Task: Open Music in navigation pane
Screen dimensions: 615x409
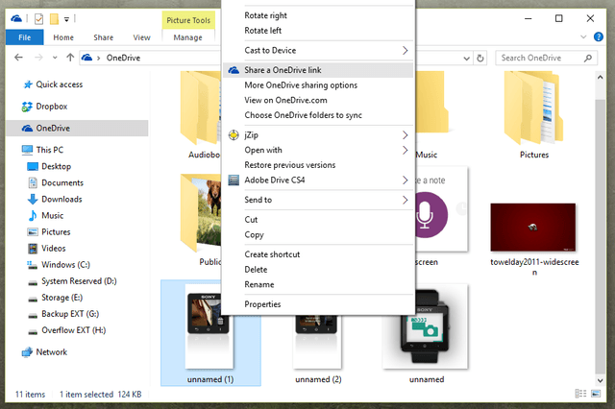Action: [x=52, y=215]
